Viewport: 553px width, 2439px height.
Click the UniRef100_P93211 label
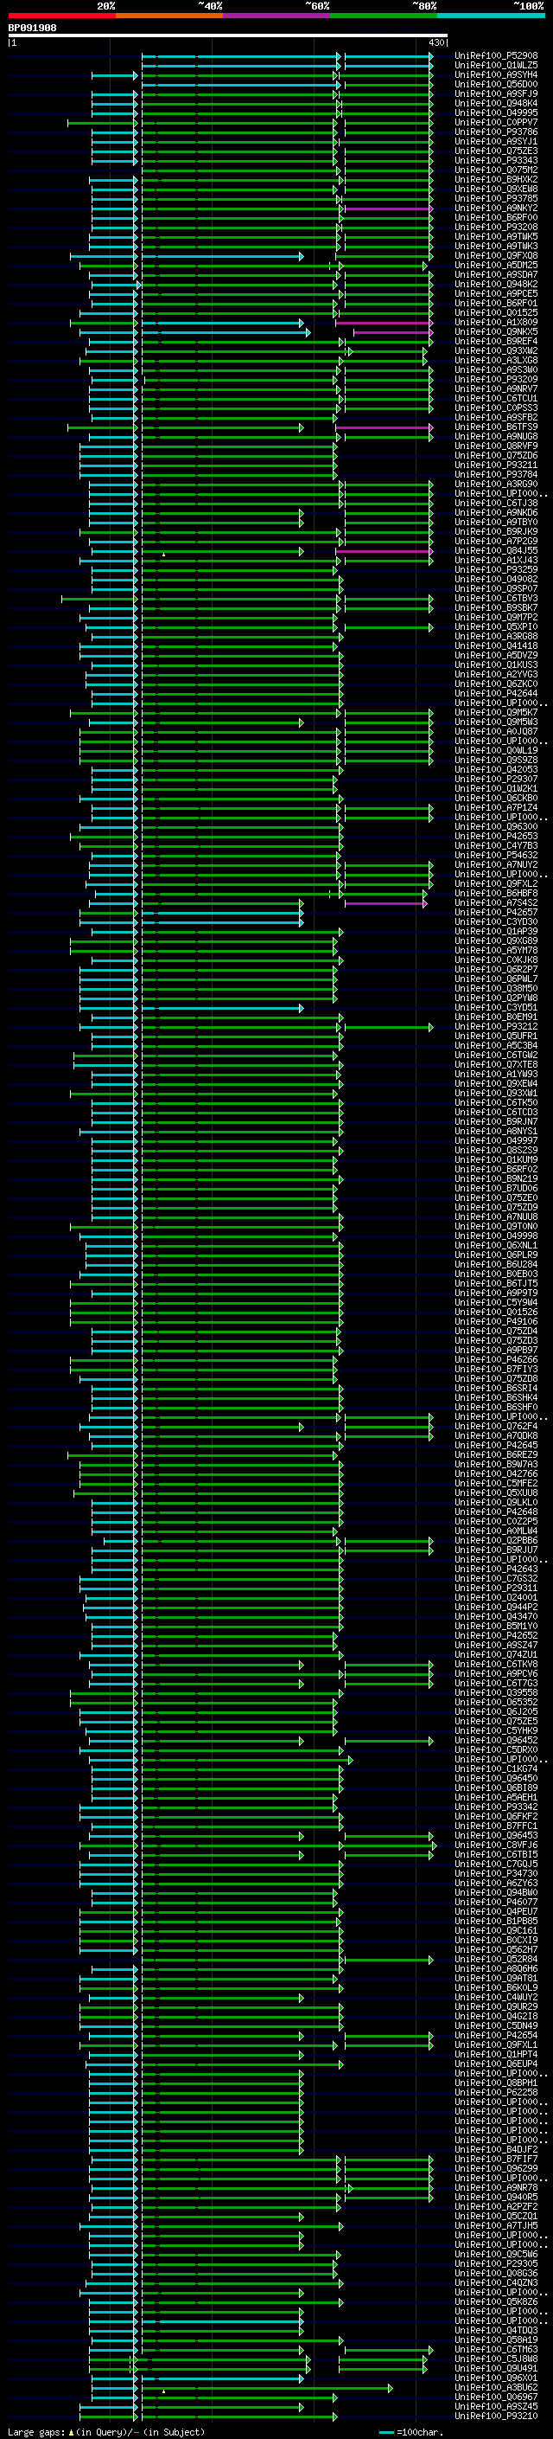point(496,465)
